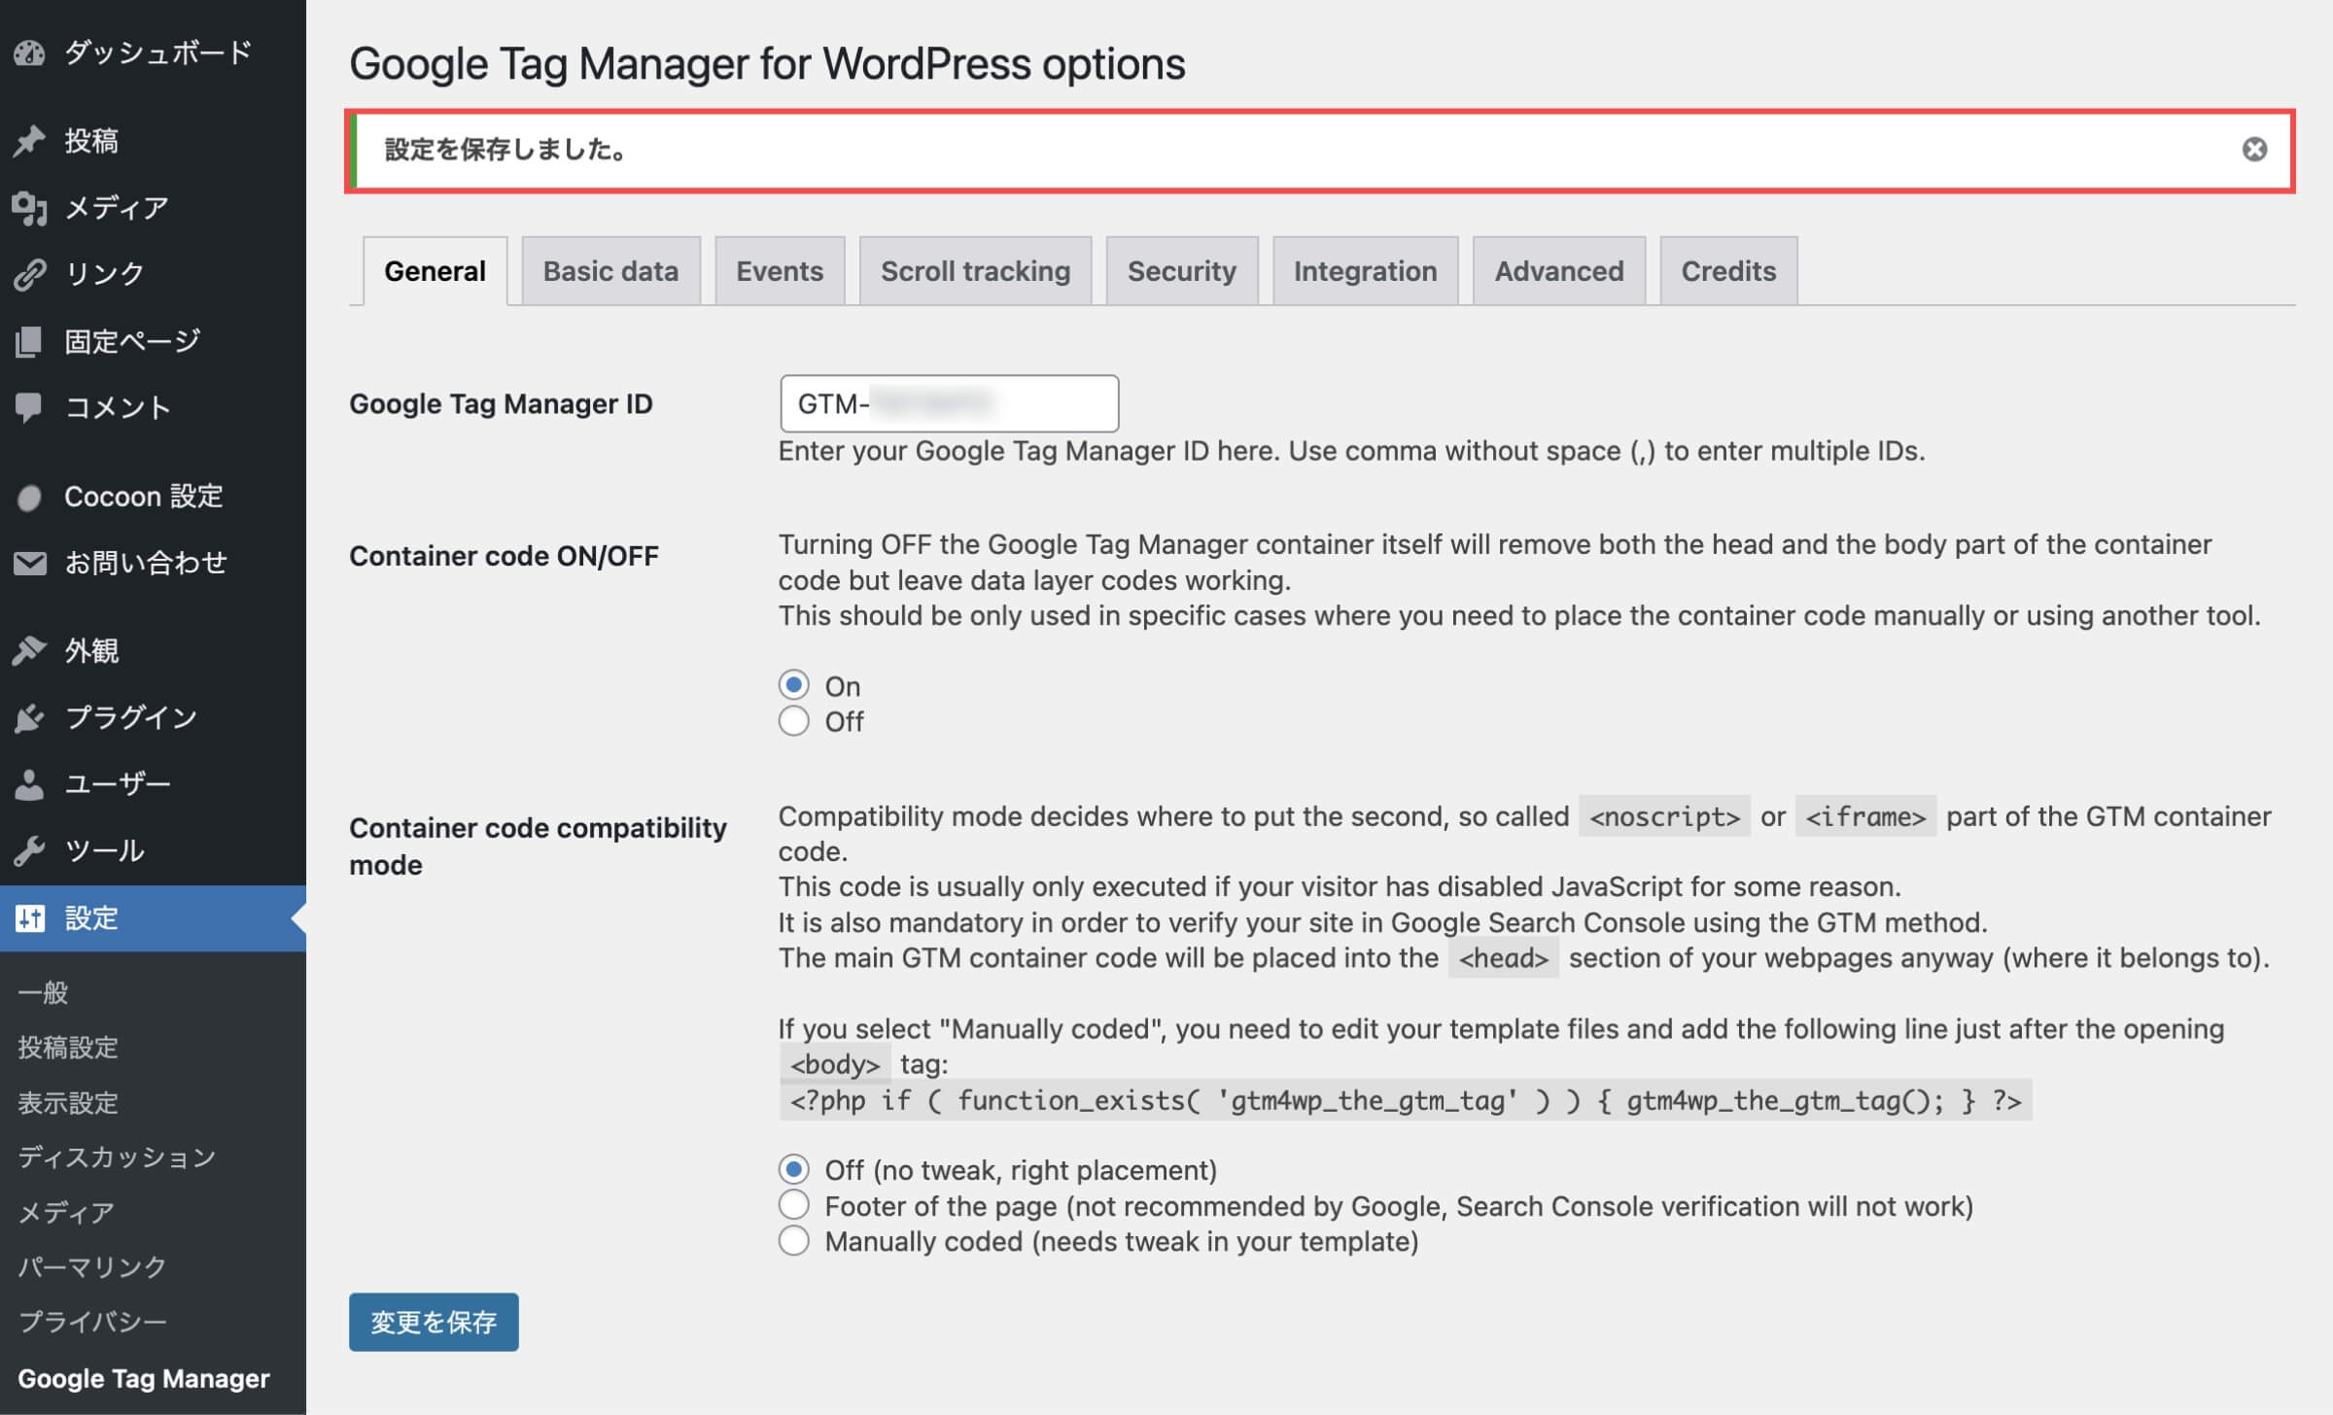Open 投稿設定 settings submenu

(x=68, y=1048)
